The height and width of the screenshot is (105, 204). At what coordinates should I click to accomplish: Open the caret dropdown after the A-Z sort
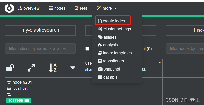coord(73,68)
